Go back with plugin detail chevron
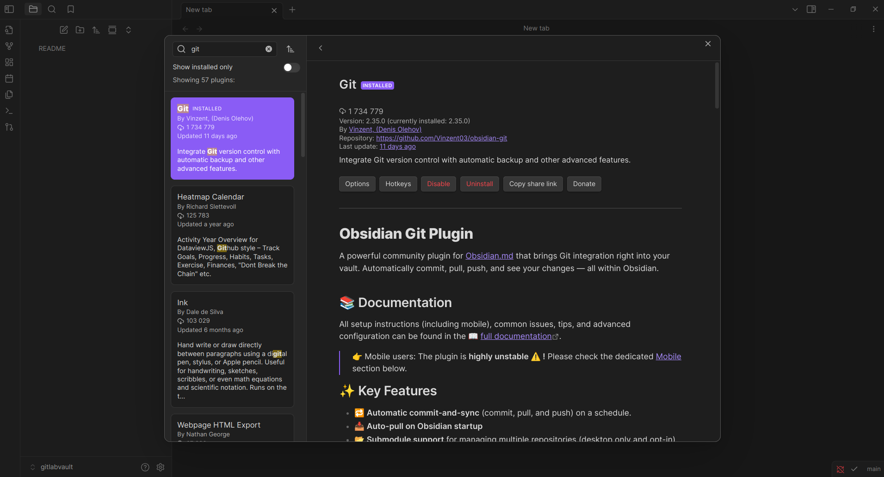 (321, 48)
